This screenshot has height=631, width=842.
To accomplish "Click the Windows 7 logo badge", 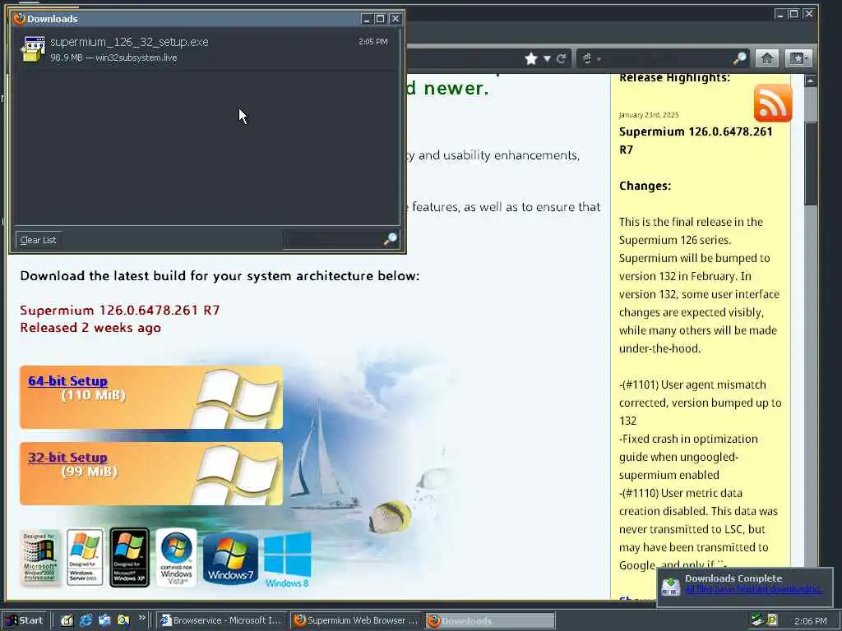I will [230, 559].
